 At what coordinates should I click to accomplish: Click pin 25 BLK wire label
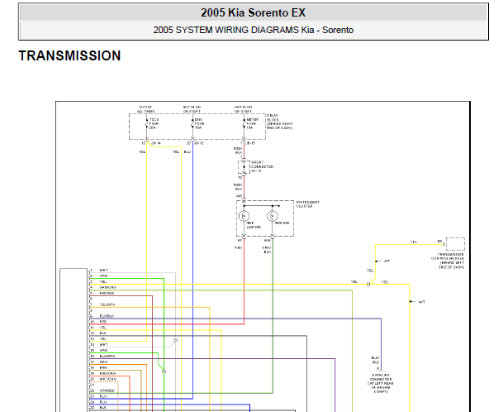(x=103, y=408)
